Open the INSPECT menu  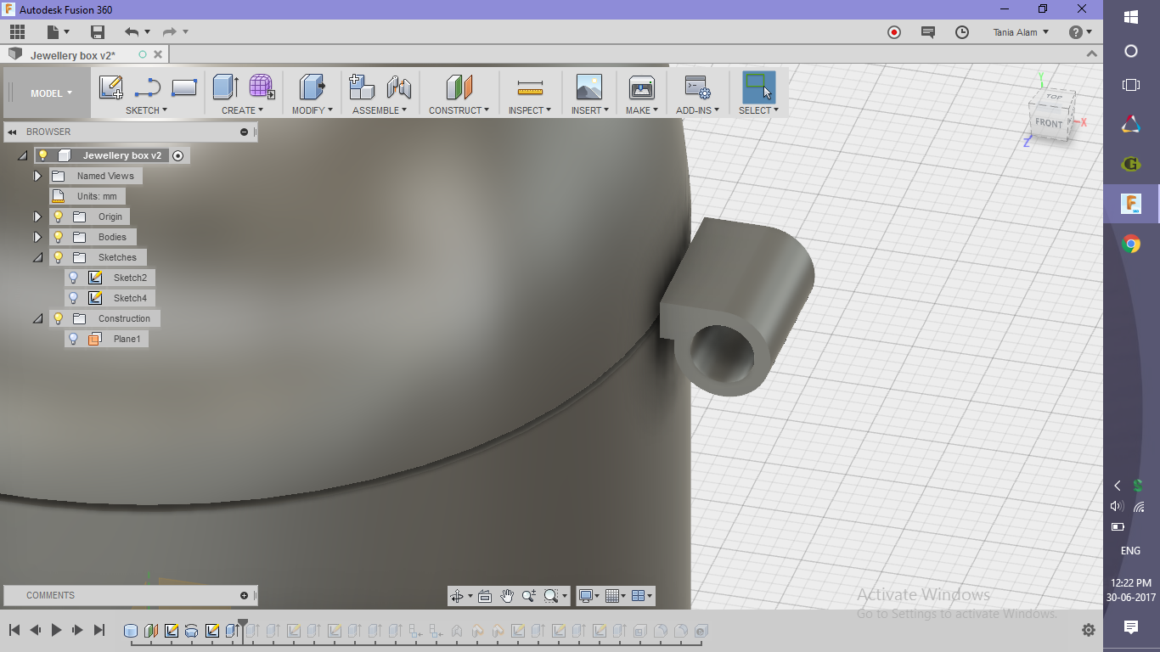click(x=530, y=110)
